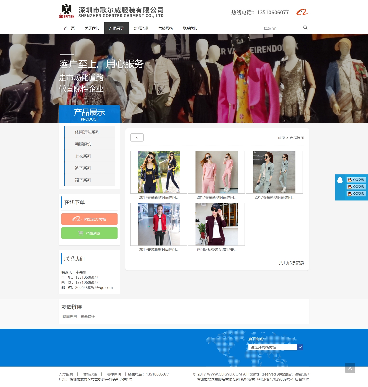Click the Alibaba logo in header
368x387 pixels.
tap(302, 12)
